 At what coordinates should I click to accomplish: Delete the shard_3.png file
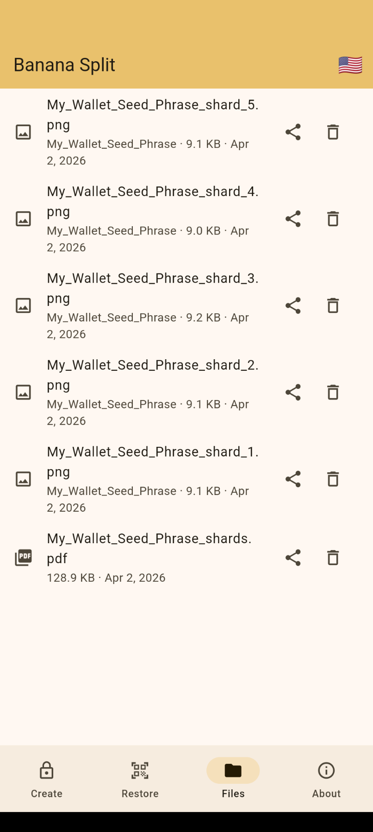[333, 305]
